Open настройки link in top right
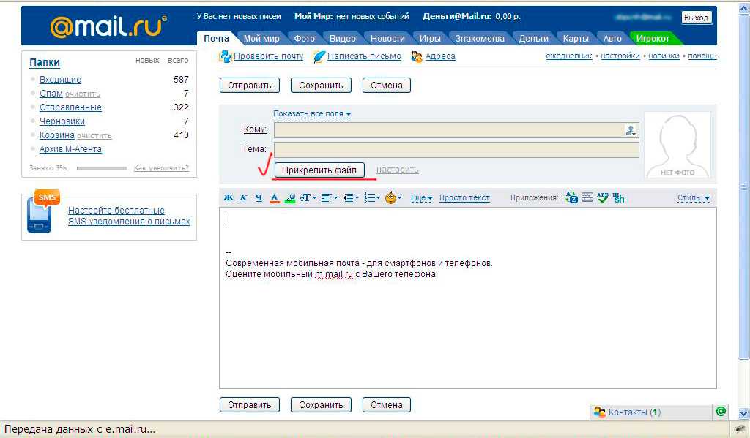 point(620,56)
